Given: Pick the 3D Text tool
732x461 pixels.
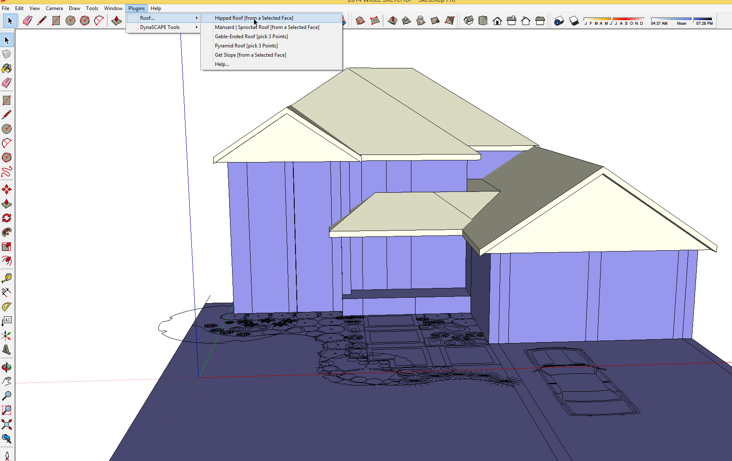Looking at the screenshot, I should 7,350.
